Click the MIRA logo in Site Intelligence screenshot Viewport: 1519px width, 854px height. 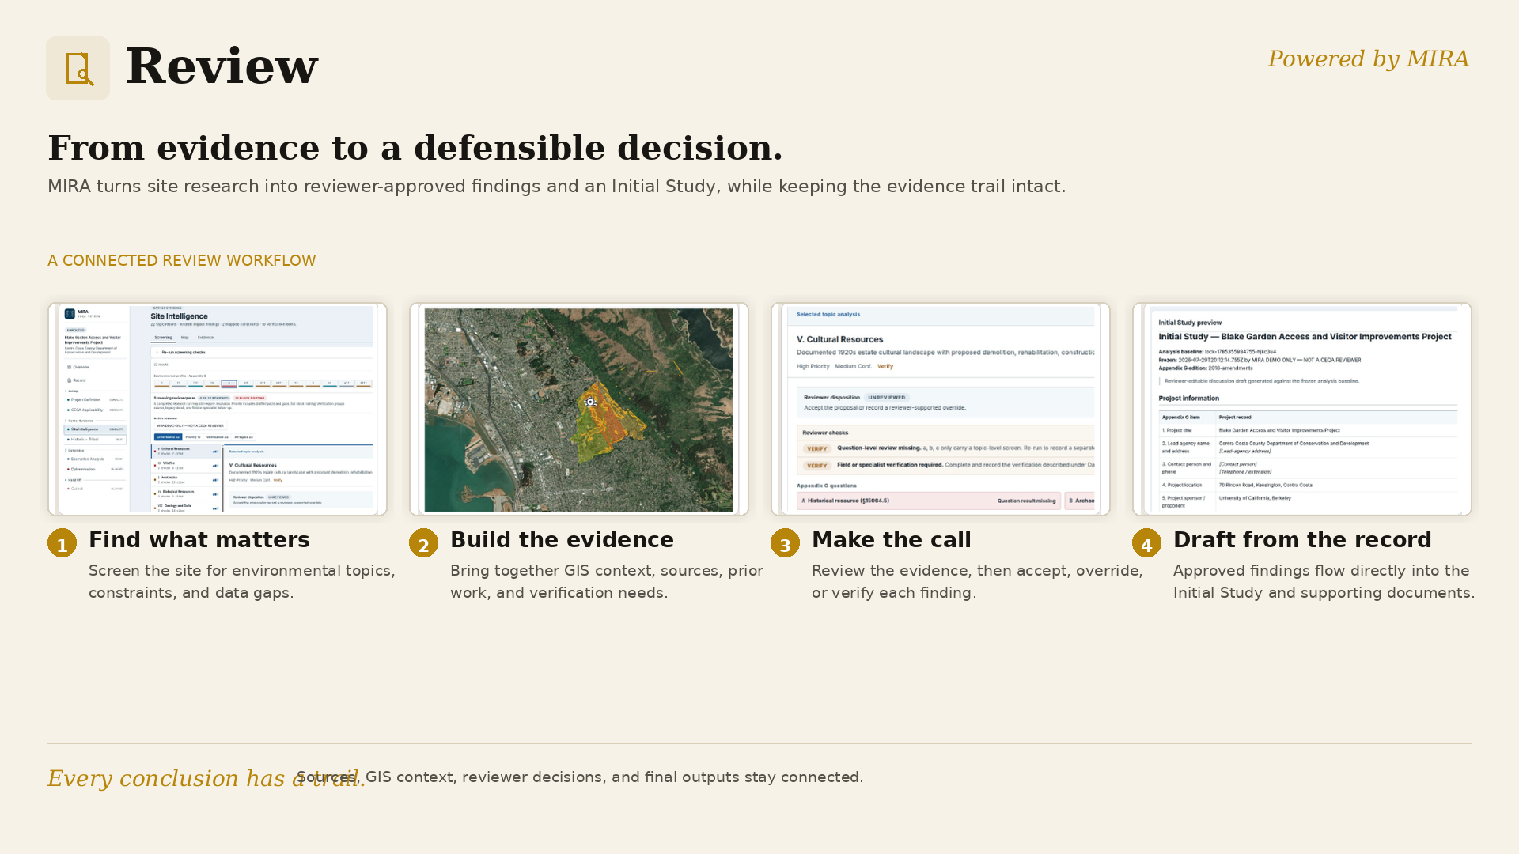pyautogui.click(x=70, y=314)
